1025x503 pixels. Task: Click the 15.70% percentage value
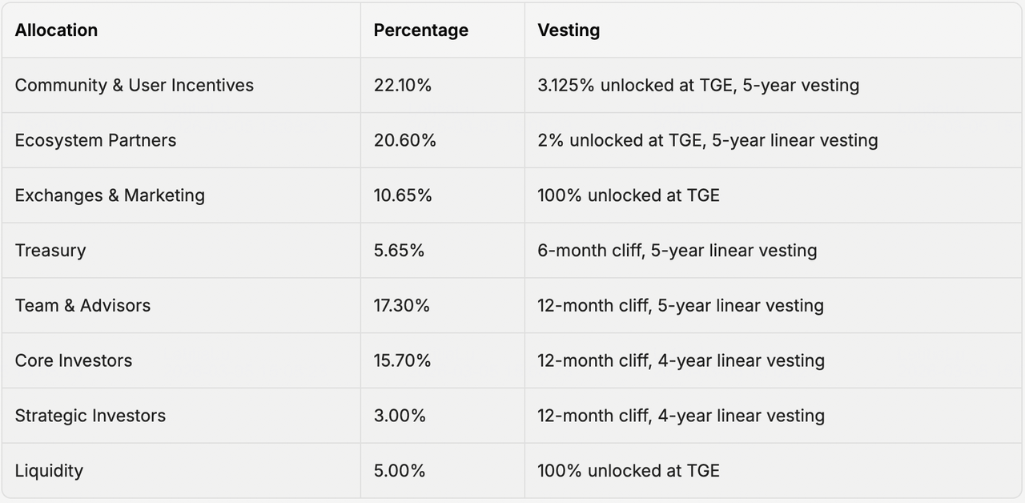point(402,360)
